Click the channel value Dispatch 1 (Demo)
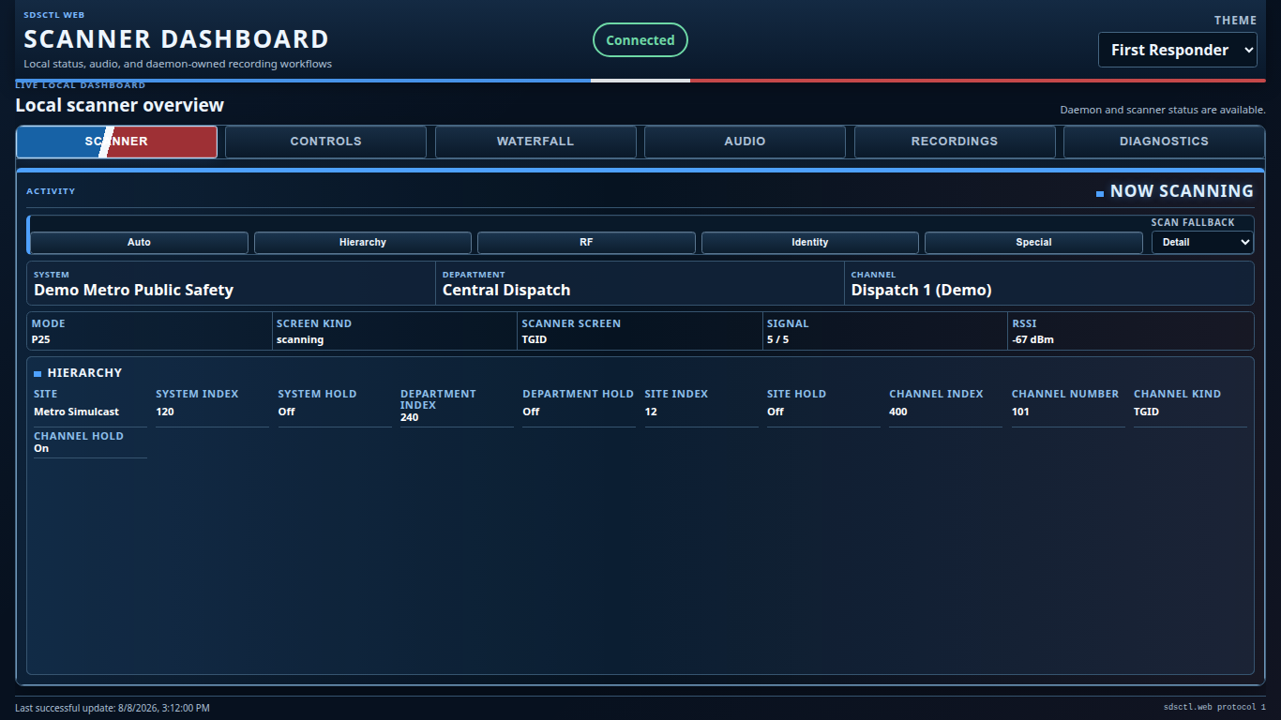This screenshot has height=720, width=1281. (921, 291)
